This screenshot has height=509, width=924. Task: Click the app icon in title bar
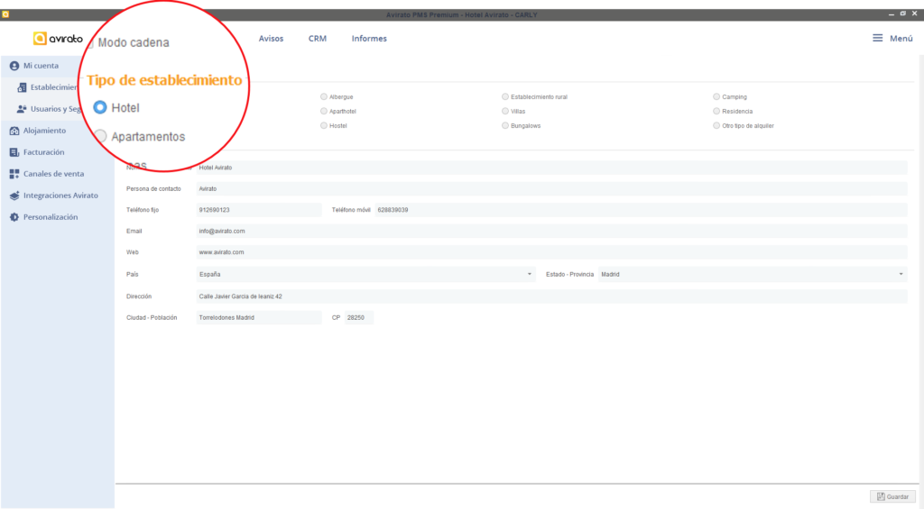point(5,14)
